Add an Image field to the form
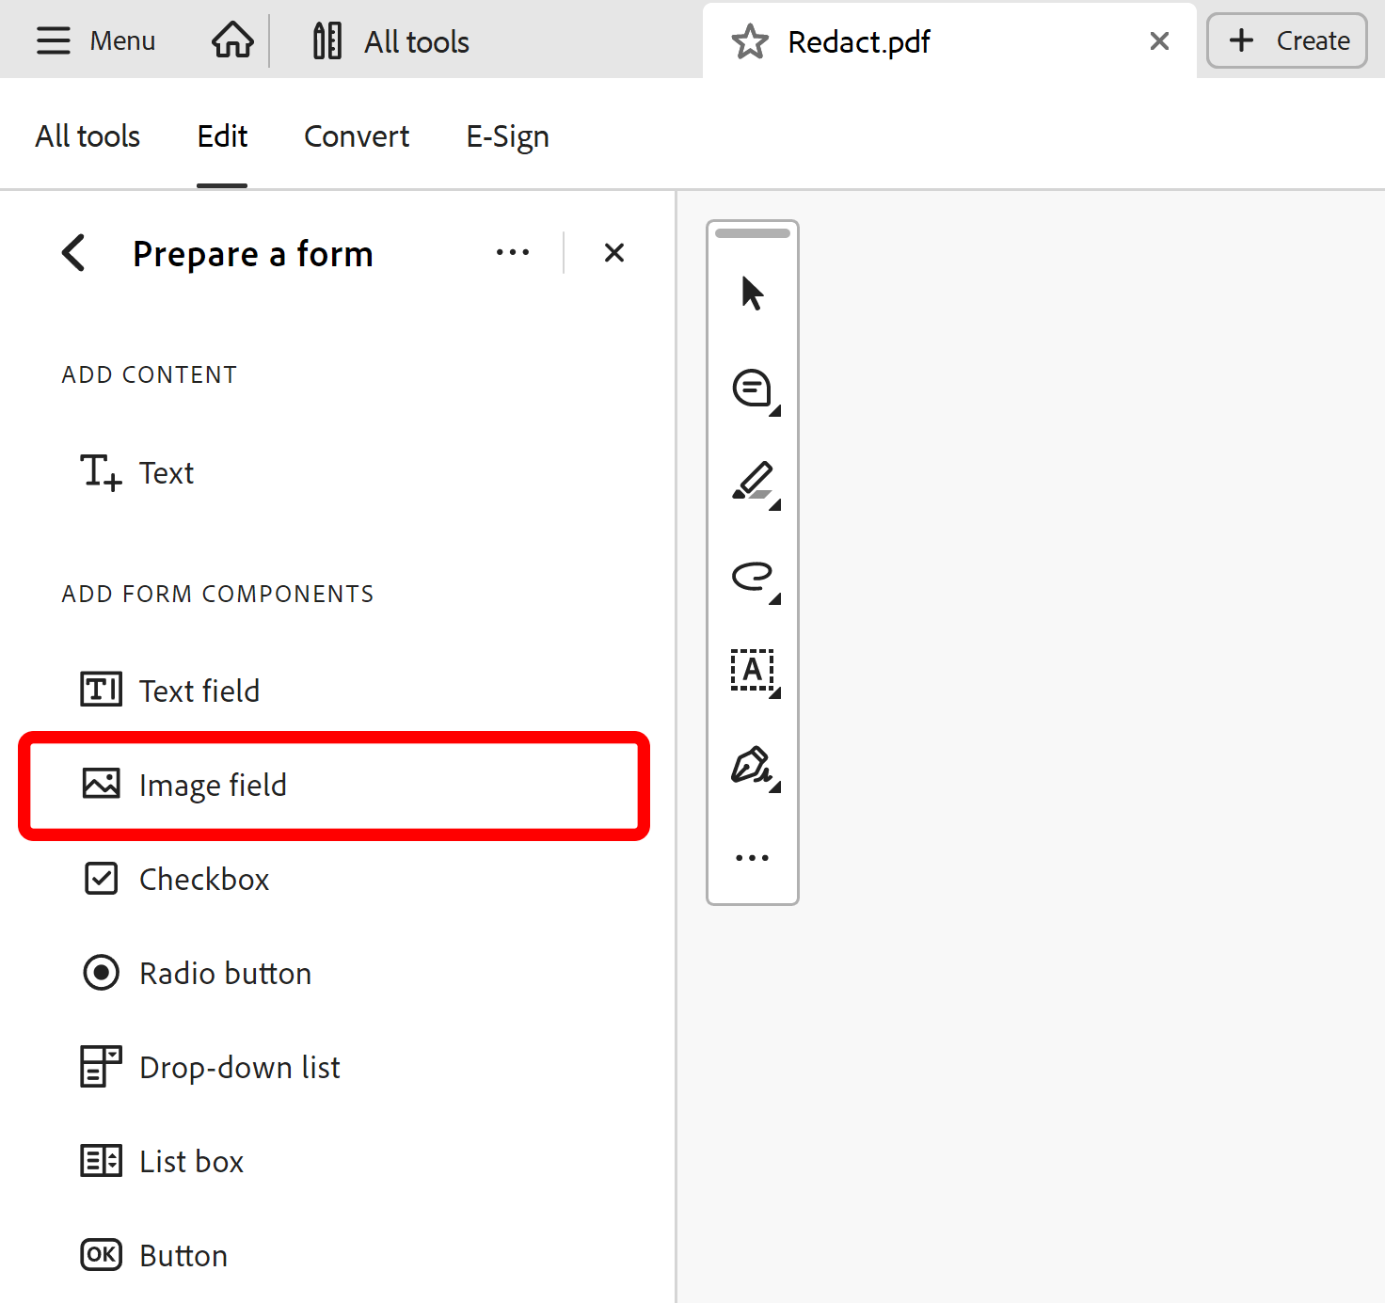The width and height of the screenshot is (1385, 1303). [212, 785]
